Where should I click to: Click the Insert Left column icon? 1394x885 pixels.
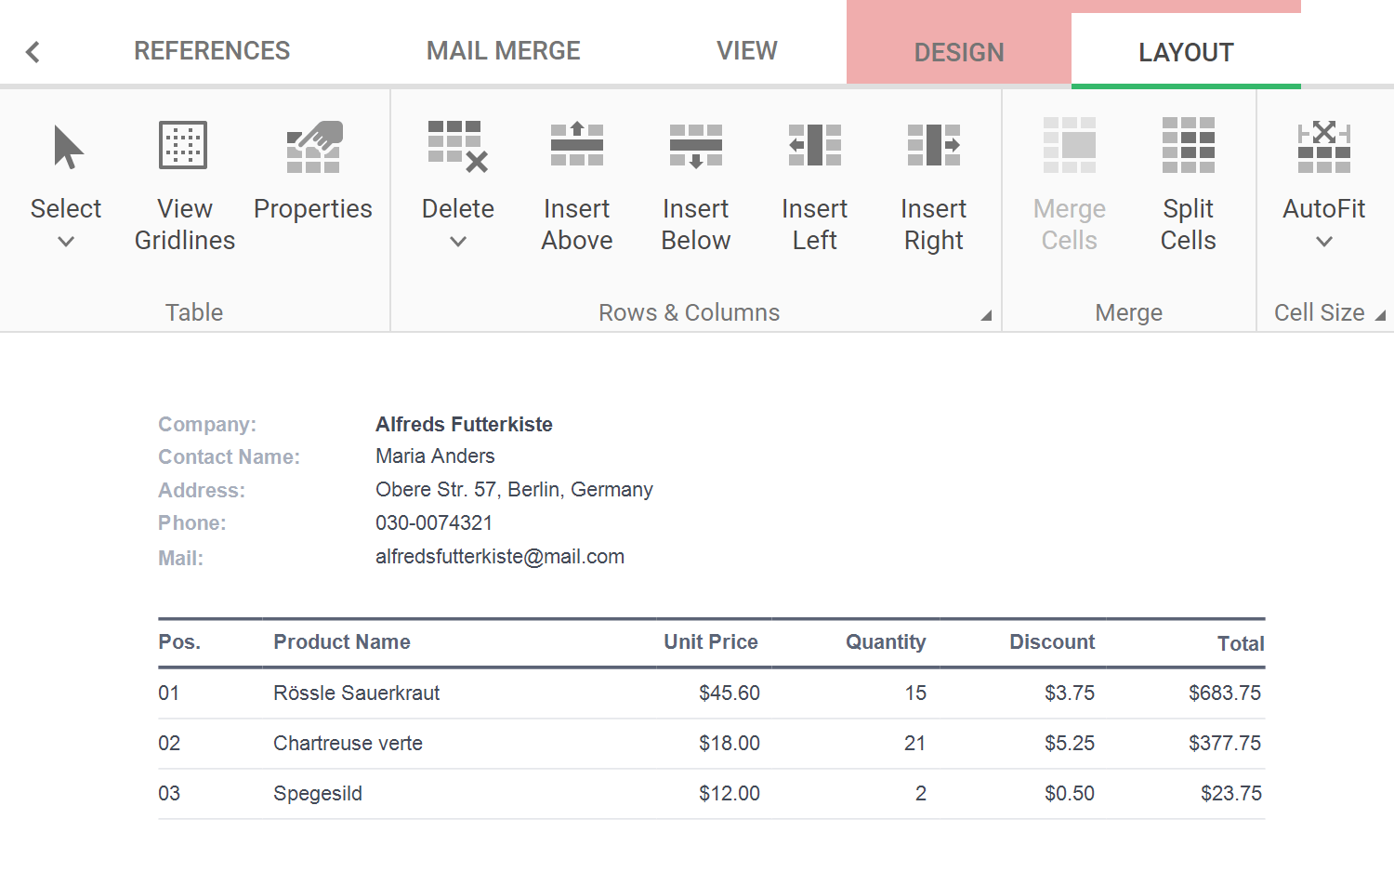coord(814,146)
